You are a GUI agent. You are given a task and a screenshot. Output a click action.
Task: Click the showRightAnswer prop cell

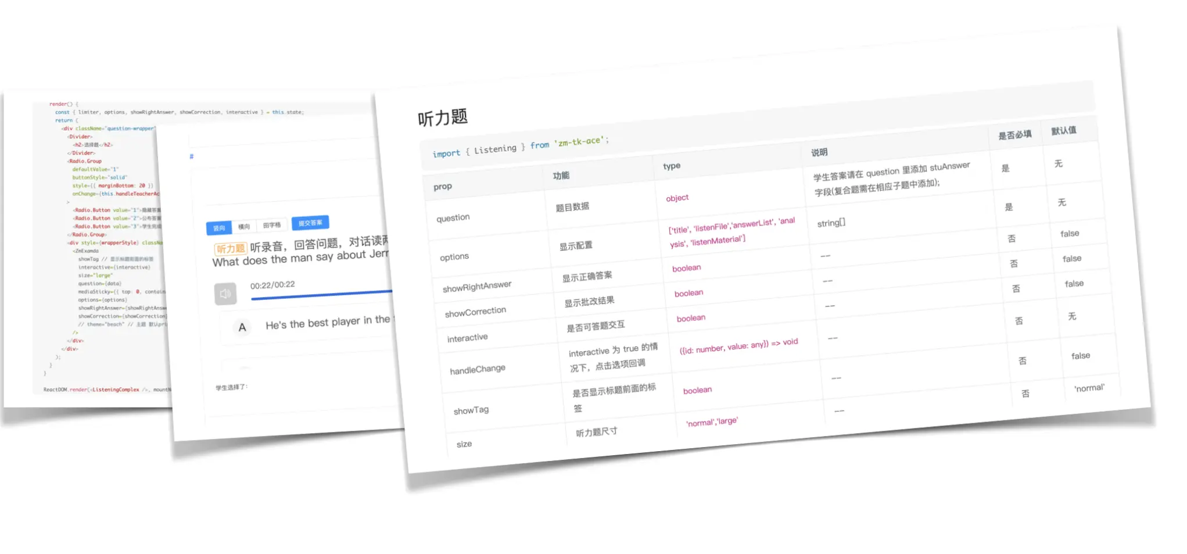477,284
